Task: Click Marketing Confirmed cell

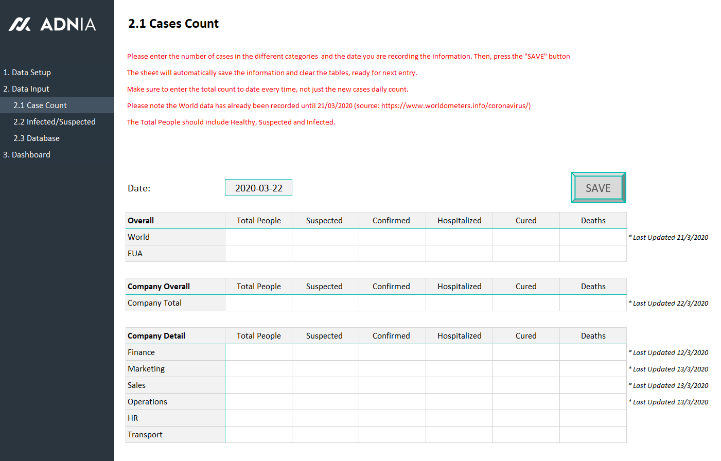Action: coord(392,369)
